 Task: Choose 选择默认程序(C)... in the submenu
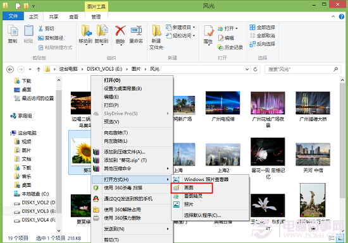210,215
